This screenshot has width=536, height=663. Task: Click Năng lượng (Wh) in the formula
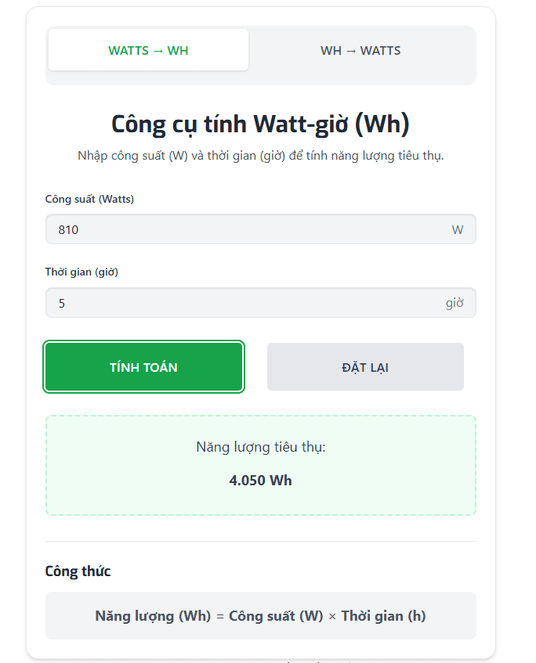[x=153, y=616]
